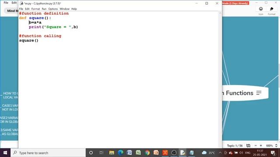Image resolution: width=280 pixels, height=157 pixels.
Task: Launch Microsoft Edge from taskbar
Action: click(121, 153)
